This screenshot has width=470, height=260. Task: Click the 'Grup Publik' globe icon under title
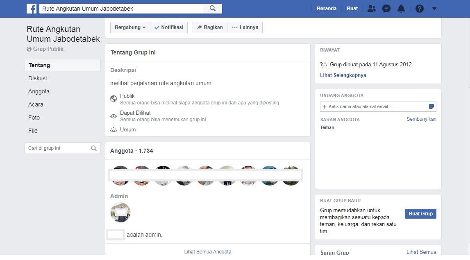coord(29,49)
